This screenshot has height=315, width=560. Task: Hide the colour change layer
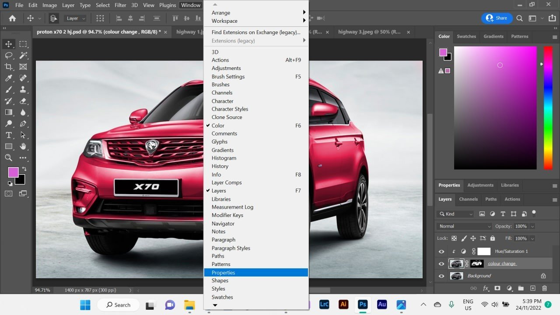point(441,264)
